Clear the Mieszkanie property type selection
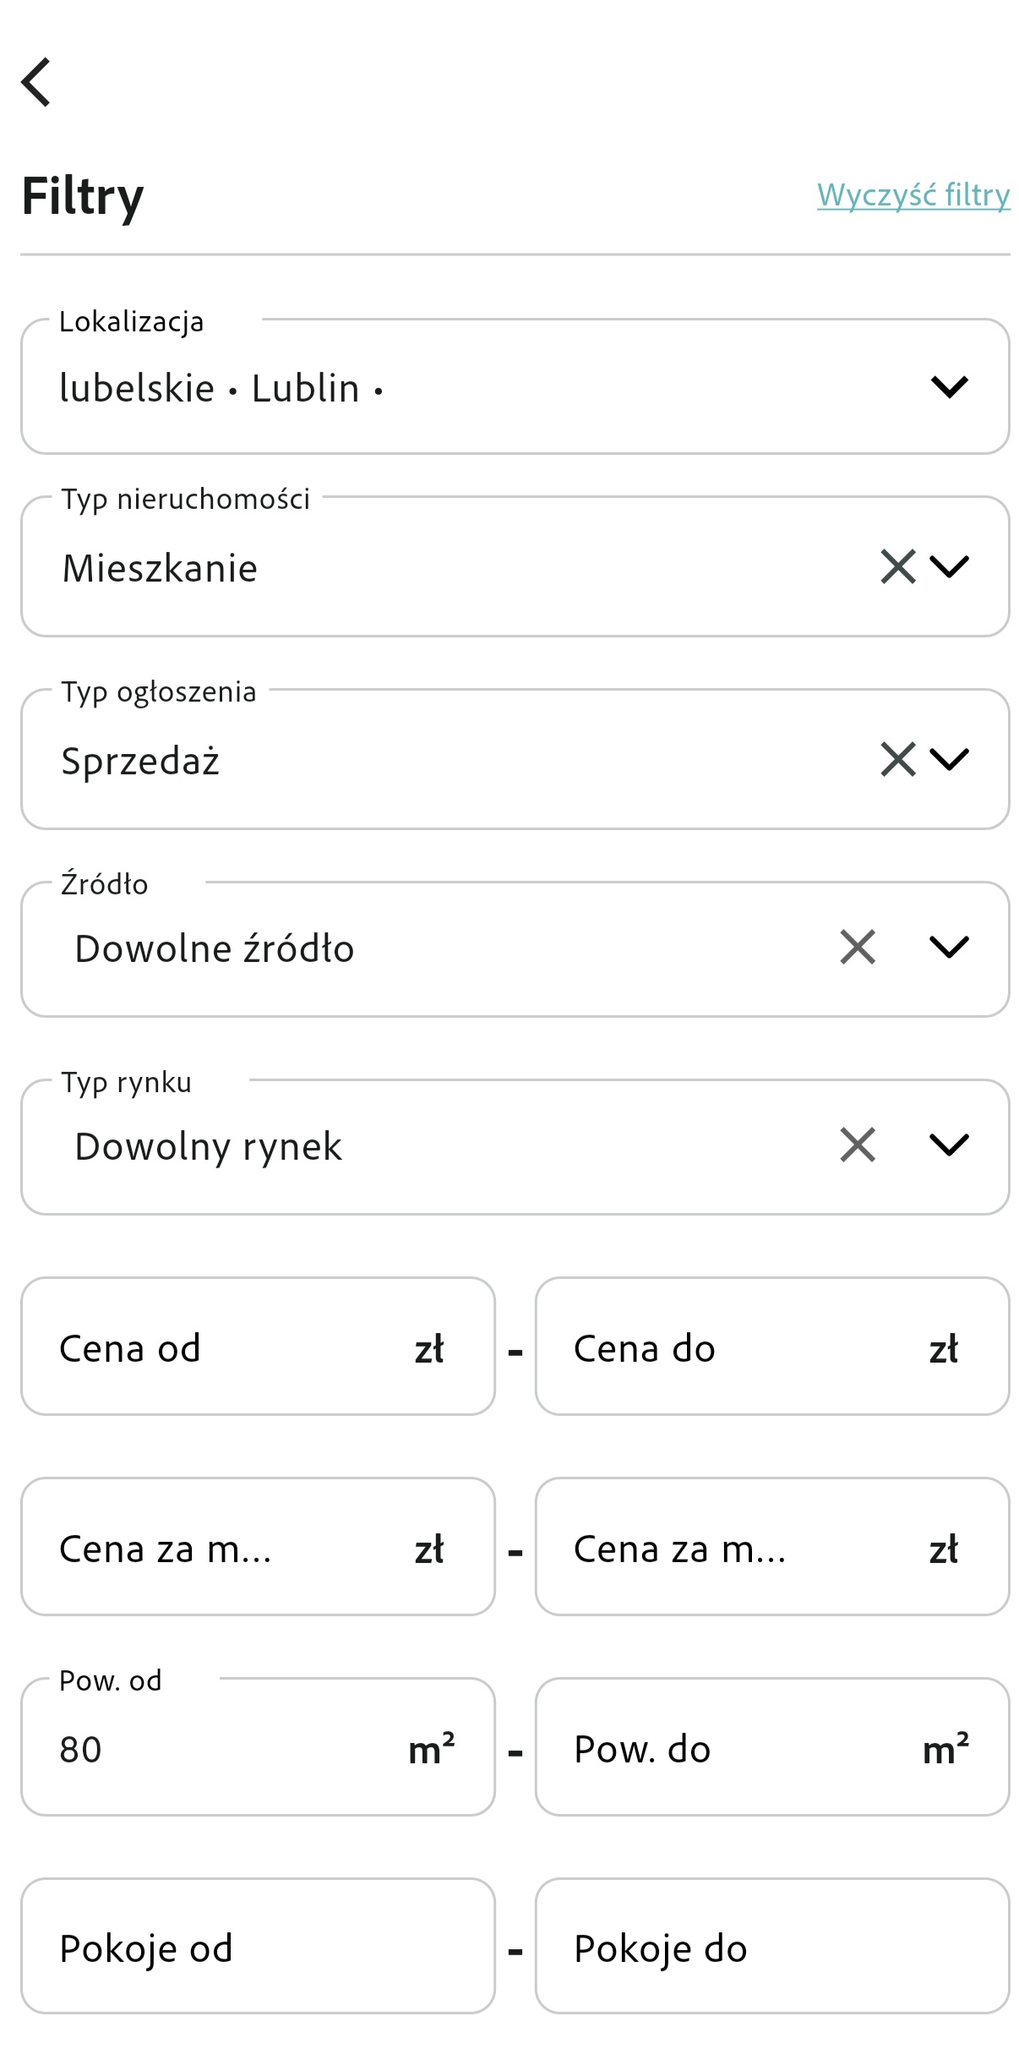 (x=897, y=566)
